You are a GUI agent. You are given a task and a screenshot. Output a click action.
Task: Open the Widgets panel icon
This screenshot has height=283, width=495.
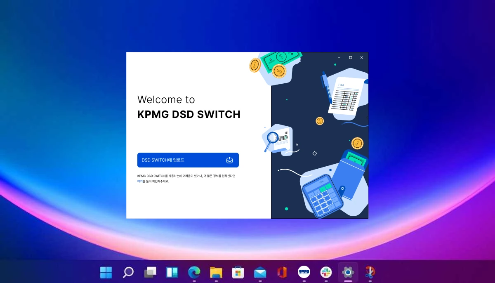[172, 272]
